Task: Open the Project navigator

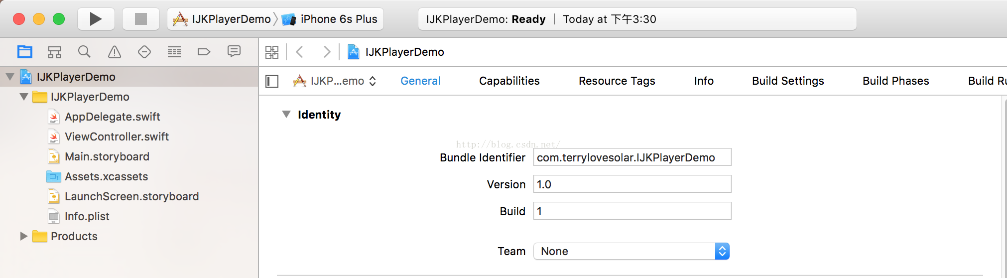Action: tap(25, 52)
